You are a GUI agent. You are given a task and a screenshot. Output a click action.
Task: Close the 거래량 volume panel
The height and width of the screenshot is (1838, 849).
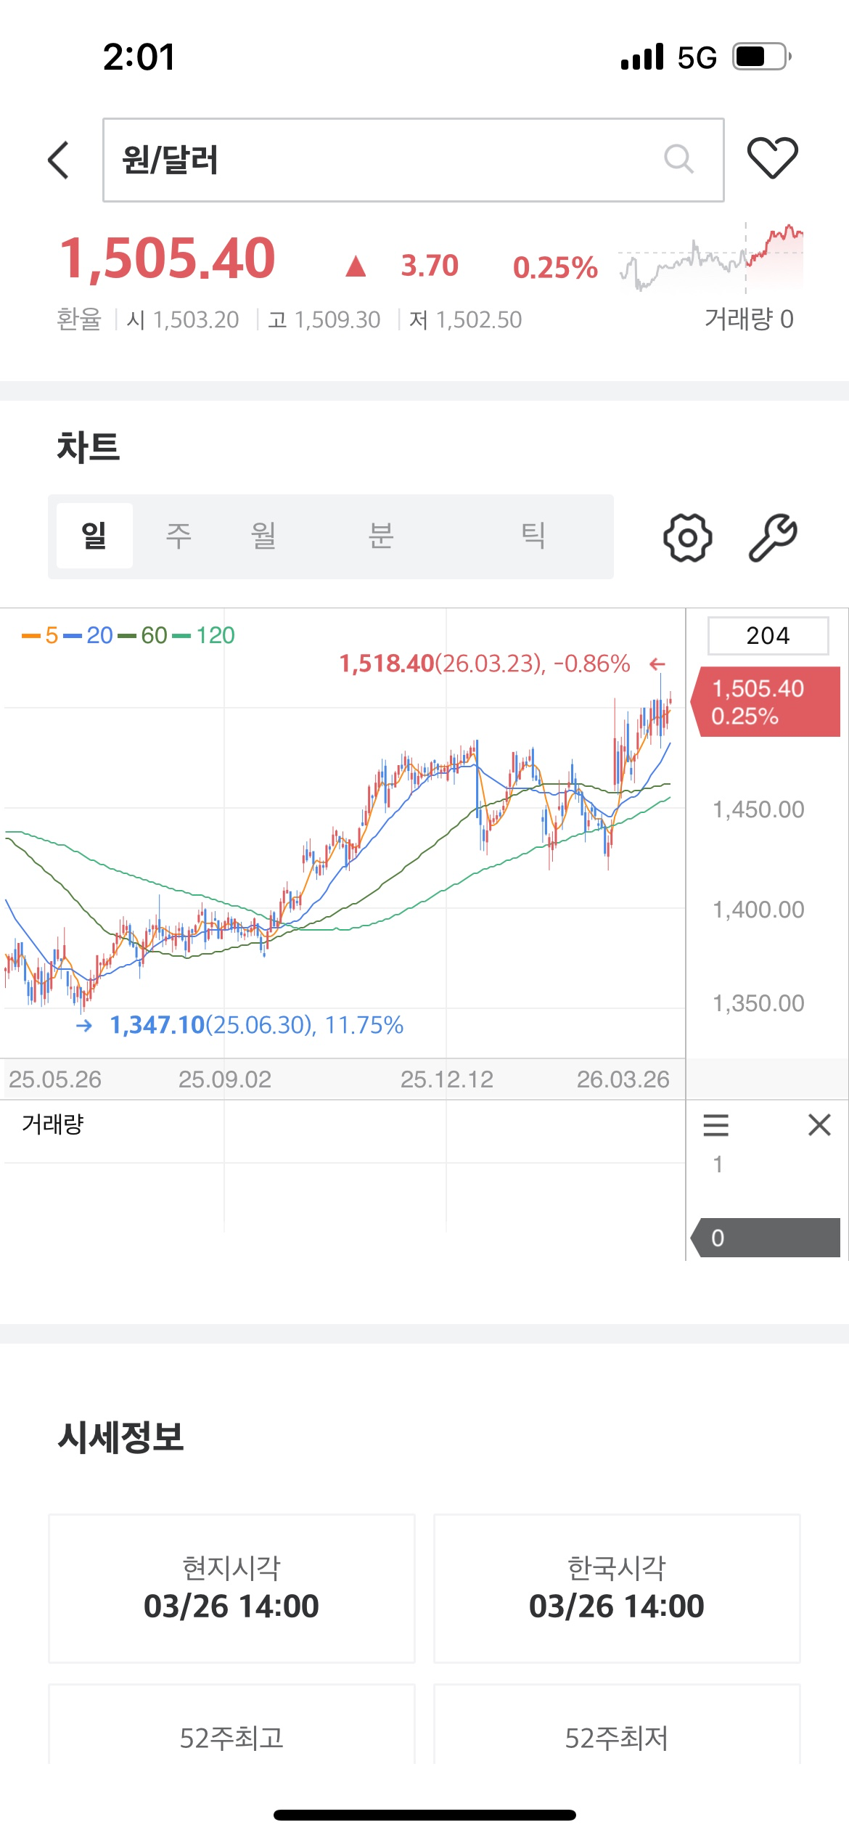[x=819, y=1125]
